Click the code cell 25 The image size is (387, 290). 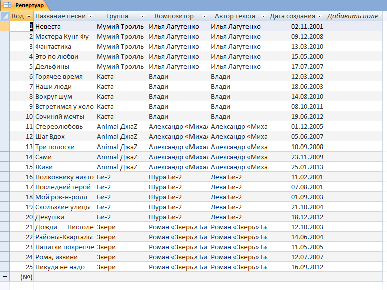tap(21, 267)
